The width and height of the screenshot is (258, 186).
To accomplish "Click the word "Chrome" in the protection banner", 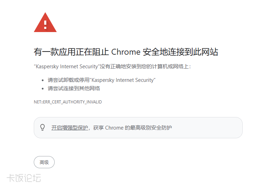I will (114, 128).
